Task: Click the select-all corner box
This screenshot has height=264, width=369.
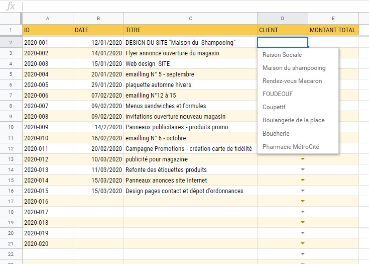Action: pos(11,19)
